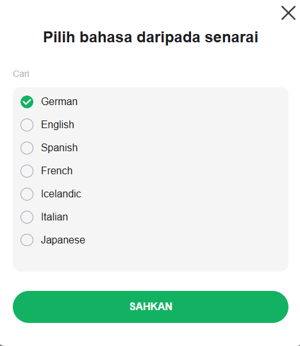Select the Japanese radio button

(x=27, y=240)
